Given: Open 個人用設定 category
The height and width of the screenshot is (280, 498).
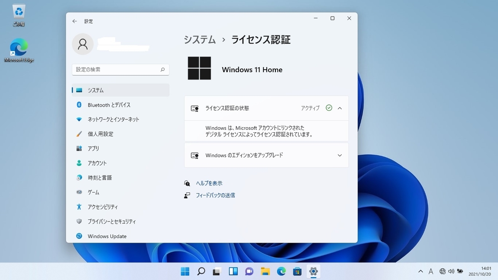Looking at the screenshot, I should coord(121,134).
